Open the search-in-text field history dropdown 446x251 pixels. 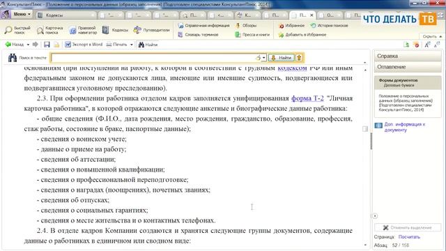(264, 58)
